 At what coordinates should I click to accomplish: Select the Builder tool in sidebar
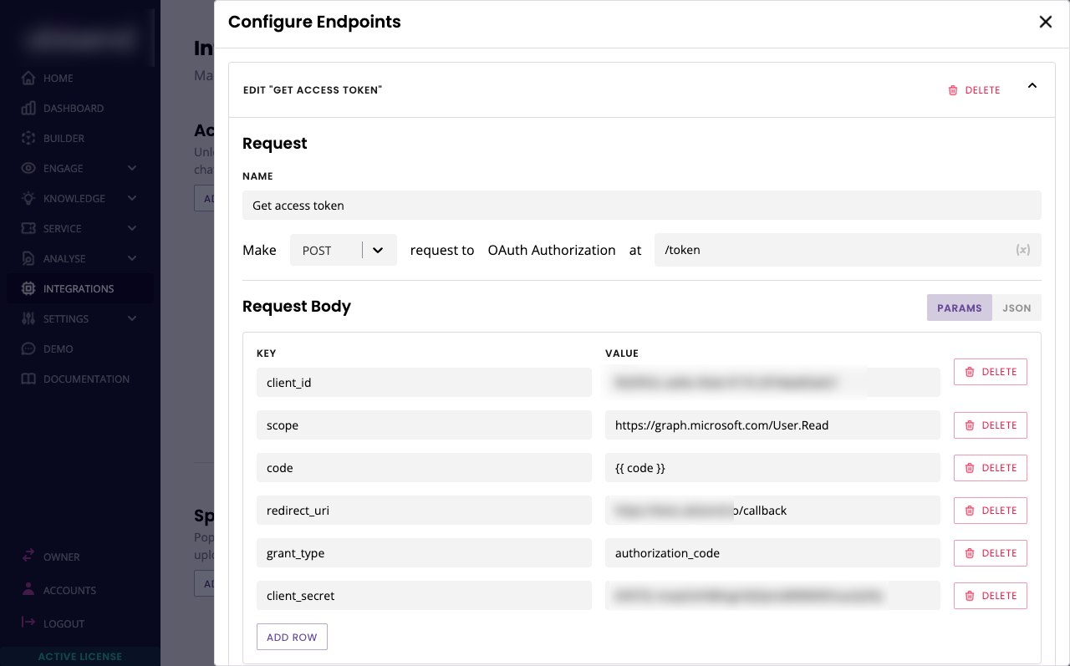tap(63, 138)
